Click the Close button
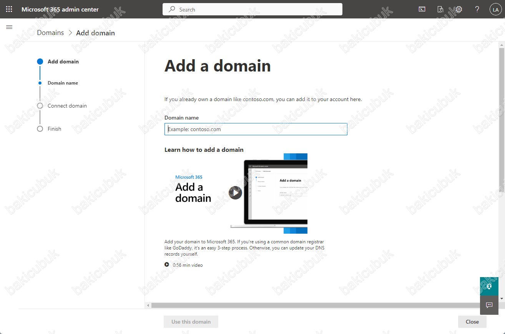 (472, 322)
